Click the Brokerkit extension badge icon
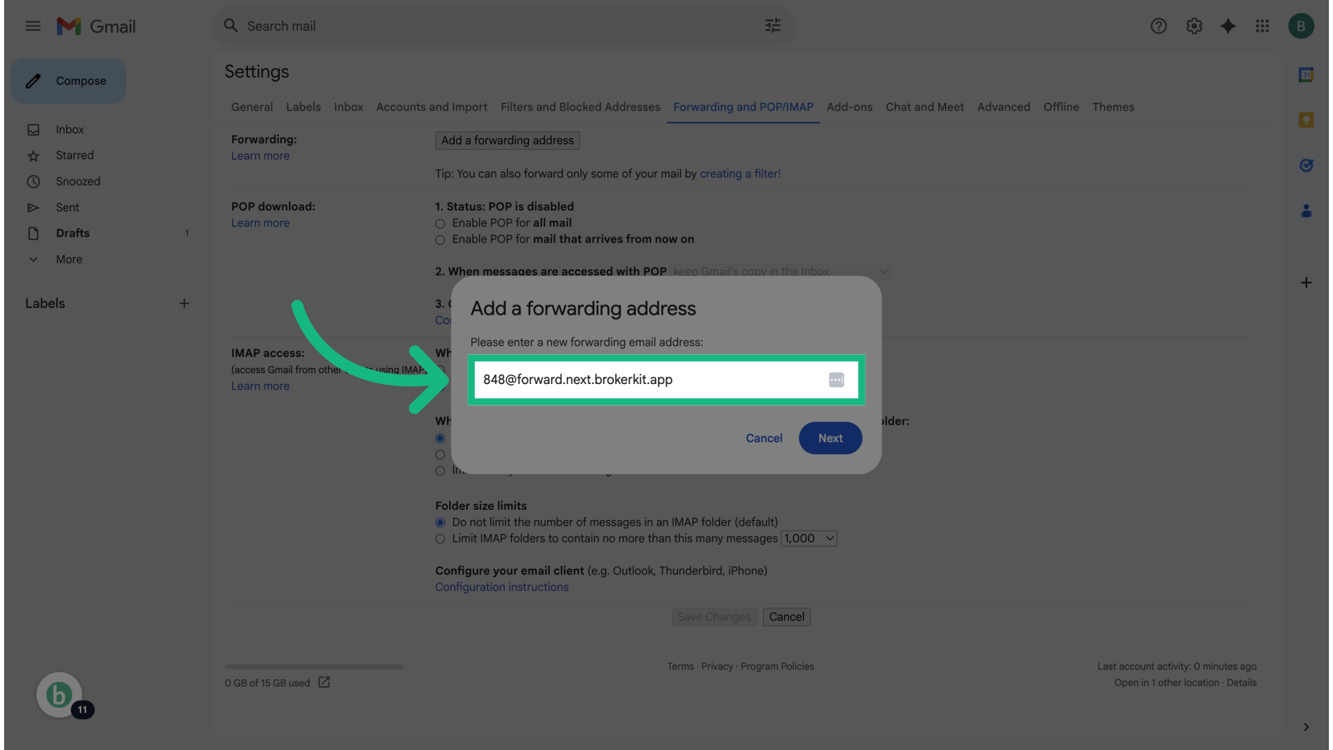This screenshot has height=750, width=1333. click(60, 695)
